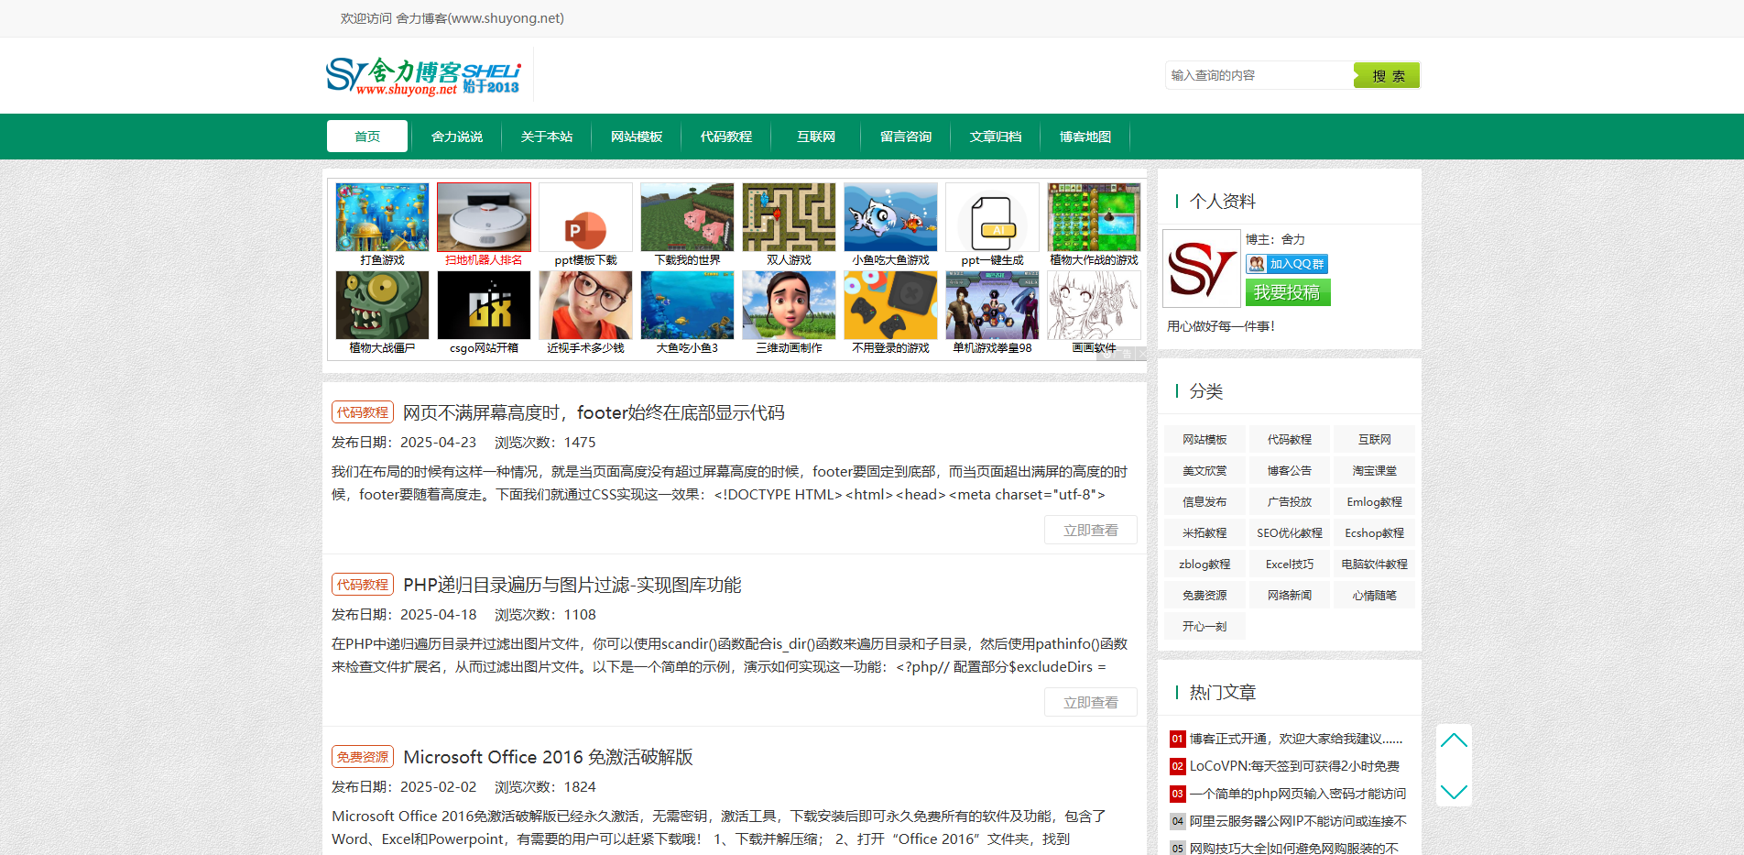The height and width of the screenshot is (855, 1744).
Task: Open the 留言咨询 page
Action: point(904,136)
